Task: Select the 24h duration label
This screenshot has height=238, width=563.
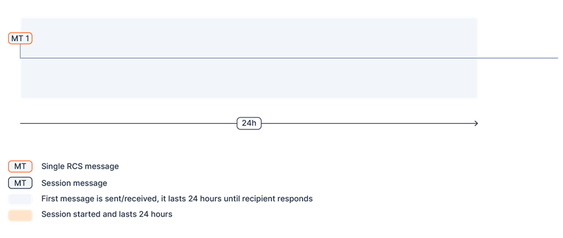Action: (x=249, y=123)
